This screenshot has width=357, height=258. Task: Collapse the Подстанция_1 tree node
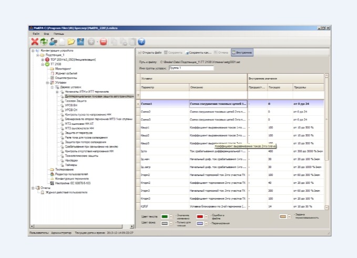(x=37, y=55)
